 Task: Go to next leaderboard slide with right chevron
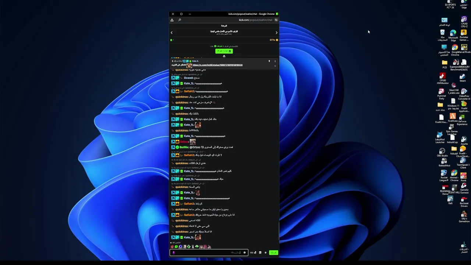[276, 33]
